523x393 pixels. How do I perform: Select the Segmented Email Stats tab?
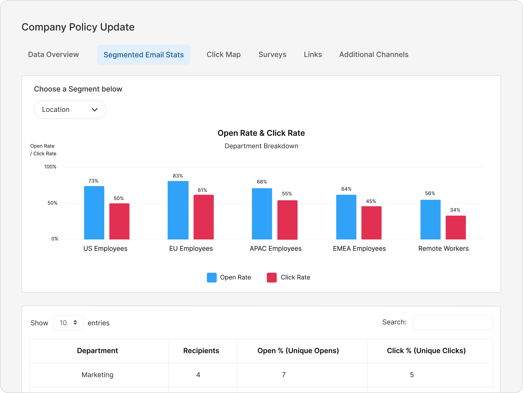pyautogui.click(x=143, y=55)
